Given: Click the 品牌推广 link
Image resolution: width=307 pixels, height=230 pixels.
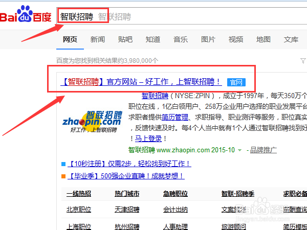Looking at the screenshot, I should (264, 150).
